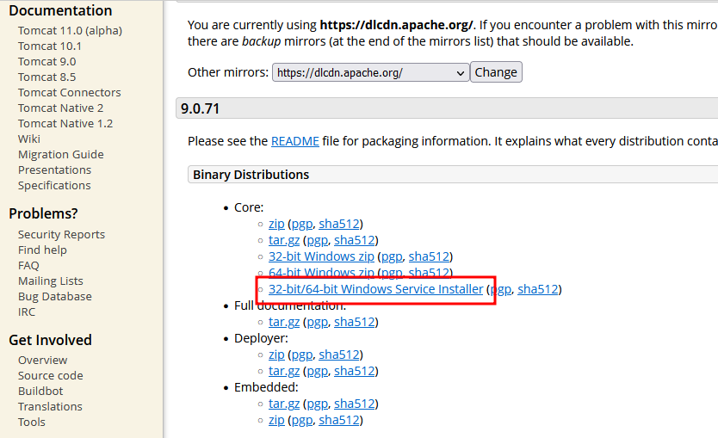Open sha512 for Deployer tar.gz
The width and height of the screenshot is (718, 438).
(355, 372)
